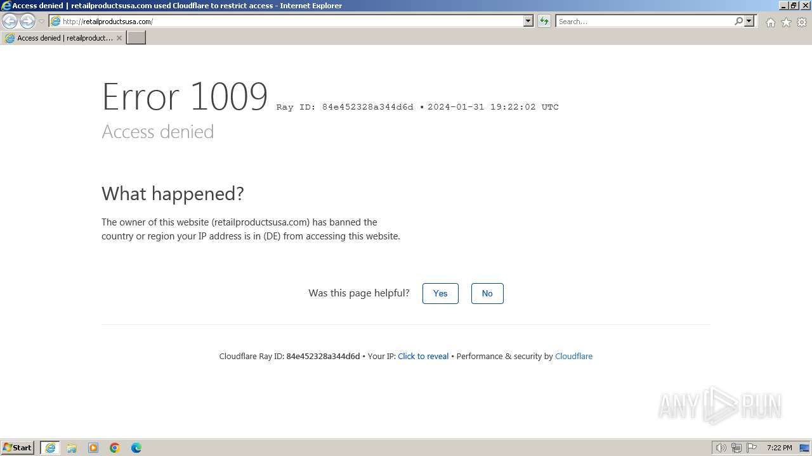The height and width of the screenshot is (456, 812).
Task: Click the 'Click to reveal' IP link
Action: (x=423, y=357)
